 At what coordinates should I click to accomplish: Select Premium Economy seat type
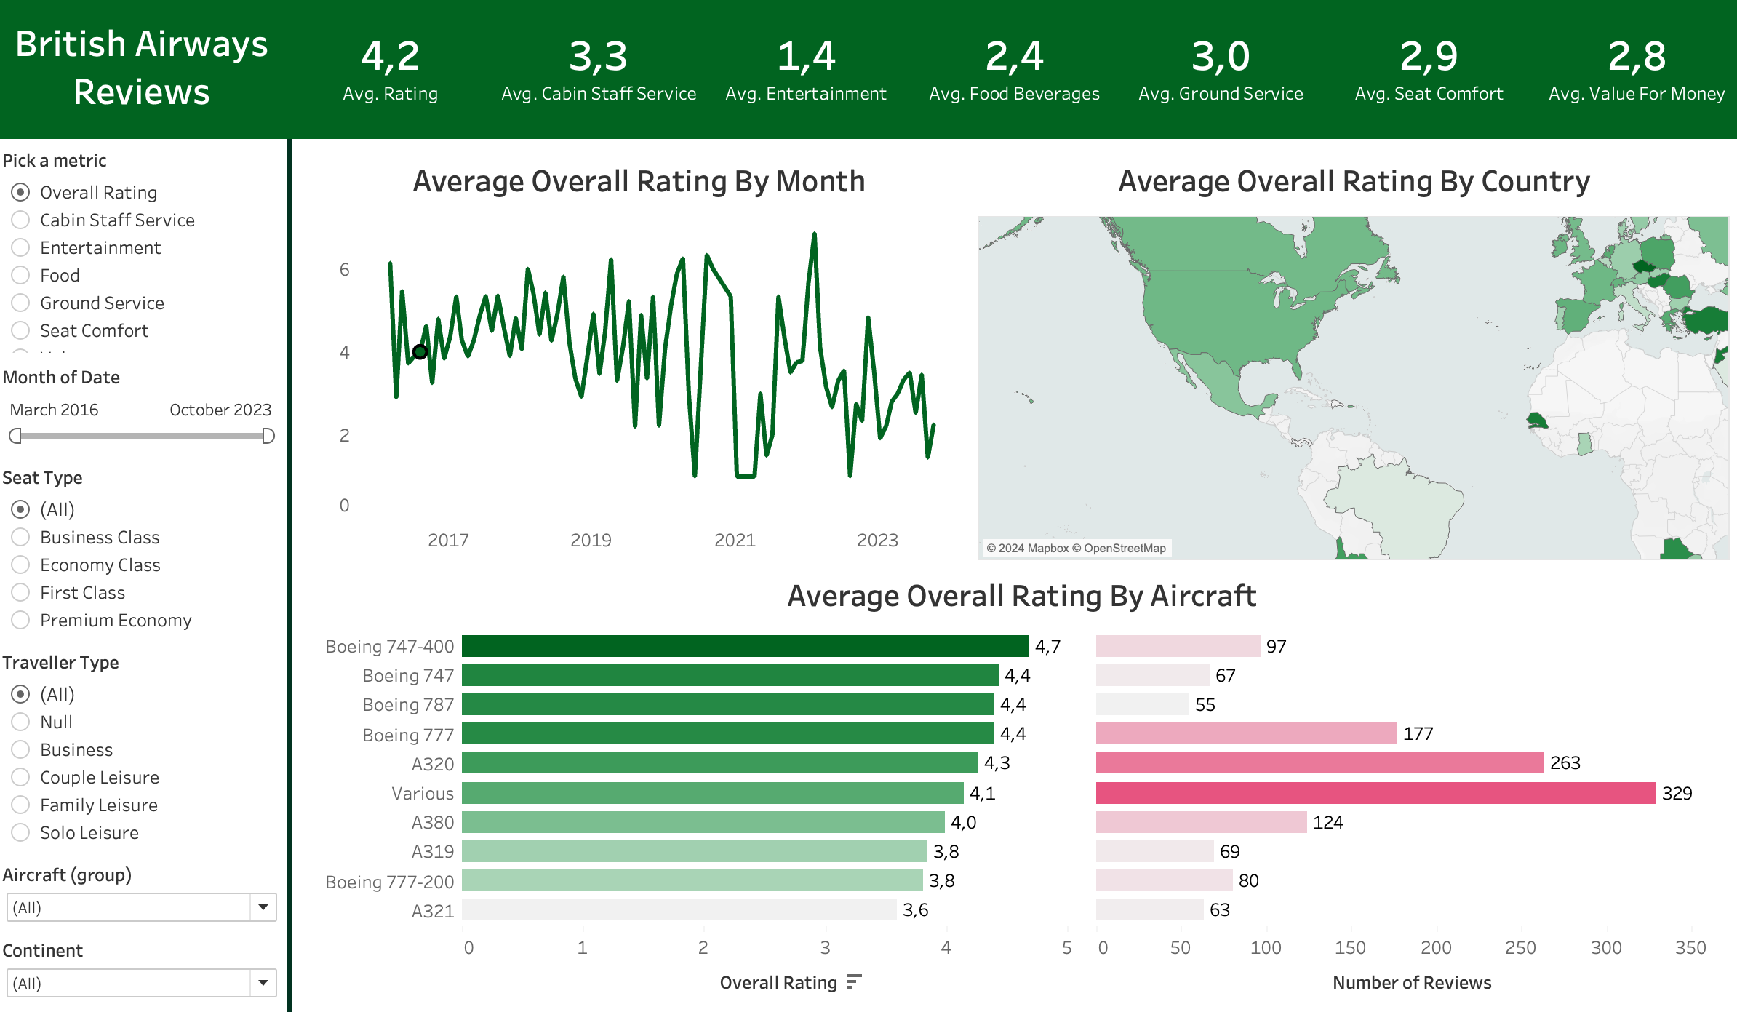point(20,620)
